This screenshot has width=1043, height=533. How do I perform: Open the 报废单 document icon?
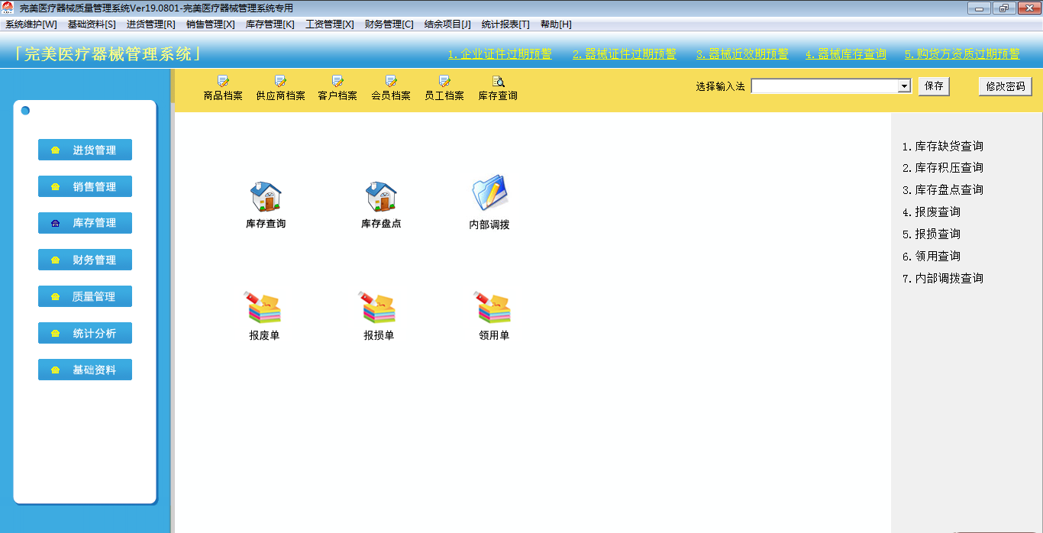(x=263, y=308)
